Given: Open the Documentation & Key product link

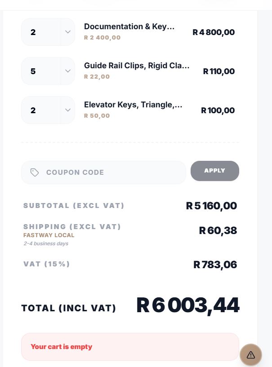Looking at the screenshot, I should (x=129, y=27).
